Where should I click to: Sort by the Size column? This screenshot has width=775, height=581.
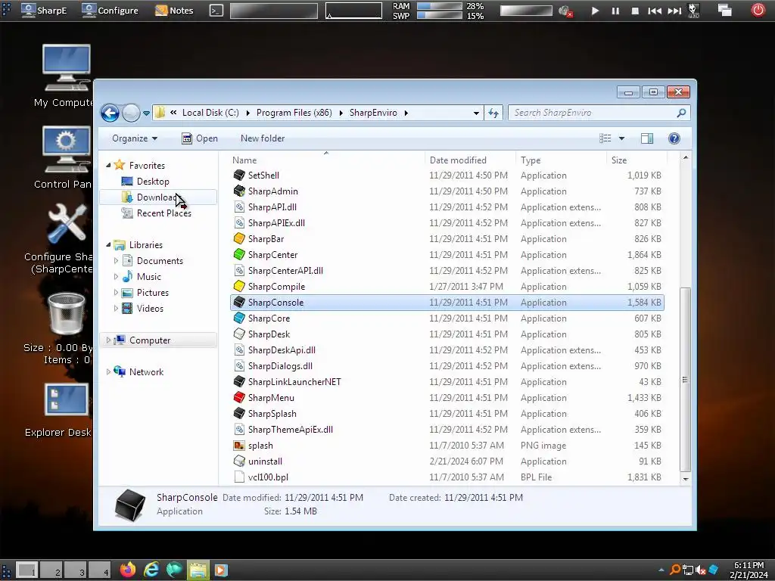click(x=636, y=160)
